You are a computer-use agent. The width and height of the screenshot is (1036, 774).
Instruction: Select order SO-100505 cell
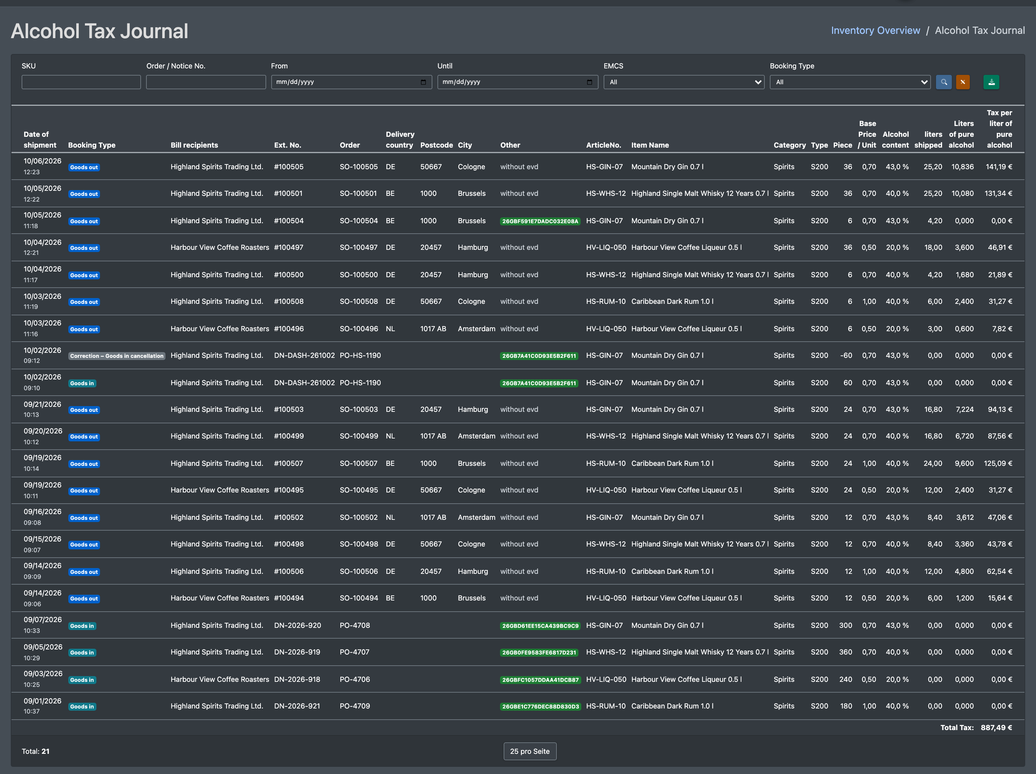tap(359, 167)
